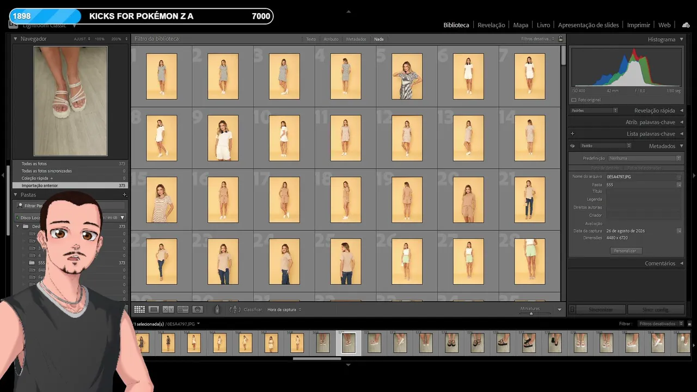Open the Hora da captura sort dropdown
Screen dimensions: 697x392
[284, 310]
